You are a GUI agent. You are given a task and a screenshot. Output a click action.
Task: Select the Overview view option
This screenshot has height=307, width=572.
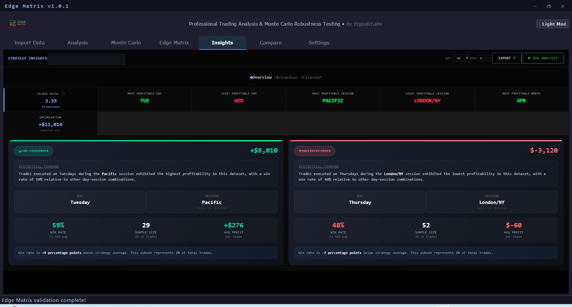point(261,77)
